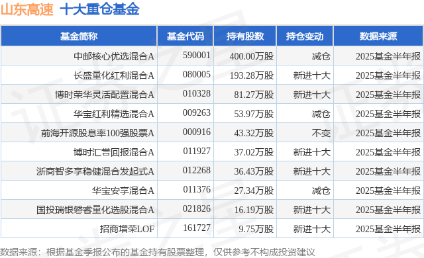The width and height of the screenshot is (424, 258).
Task: Select the 400.00万股 holdings cell
Action: pos(252,56)
